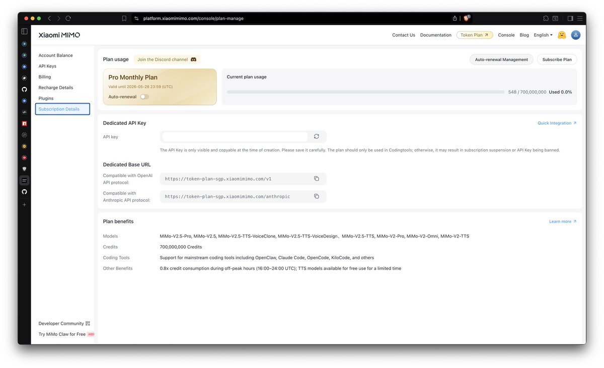The image size is (604, 368).
Task: Click the API key field
Action: (x=235, y=136)
